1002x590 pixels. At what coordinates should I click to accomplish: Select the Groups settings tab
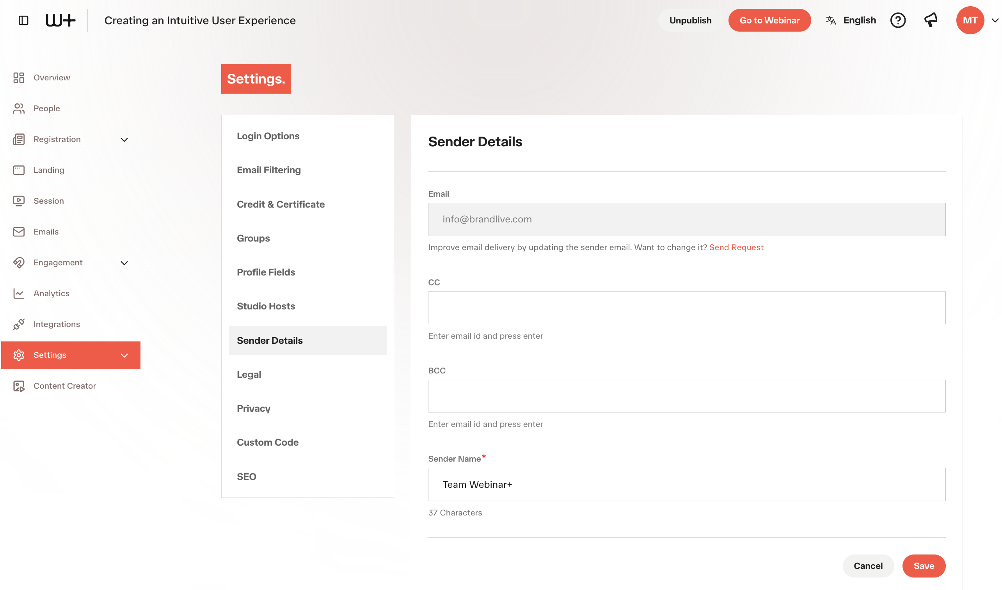[x=307, y=238]
